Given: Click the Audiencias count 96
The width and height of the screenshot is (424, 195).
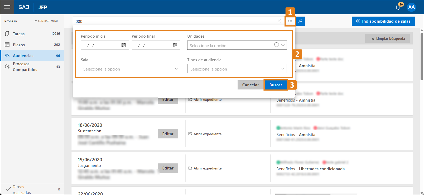Looking at the screenshot, I should coord(58,56).
